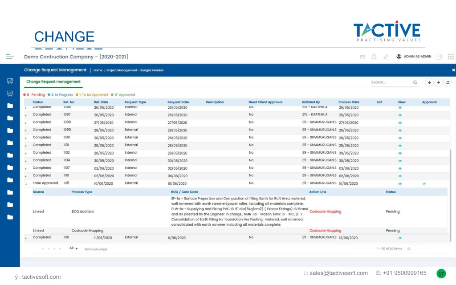Sort by the Initiated By column header

click(x=311, y=102)
